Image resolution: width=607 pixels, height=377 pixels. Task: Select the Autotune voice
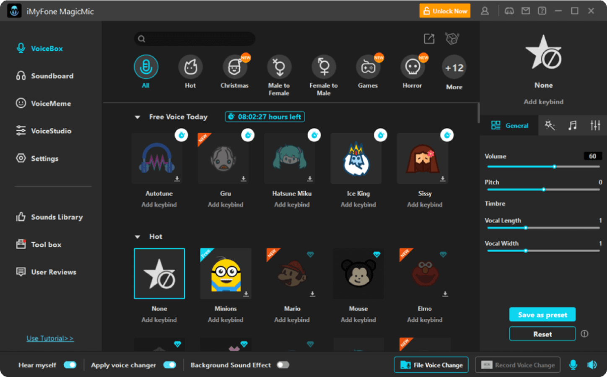coord(157,159)
